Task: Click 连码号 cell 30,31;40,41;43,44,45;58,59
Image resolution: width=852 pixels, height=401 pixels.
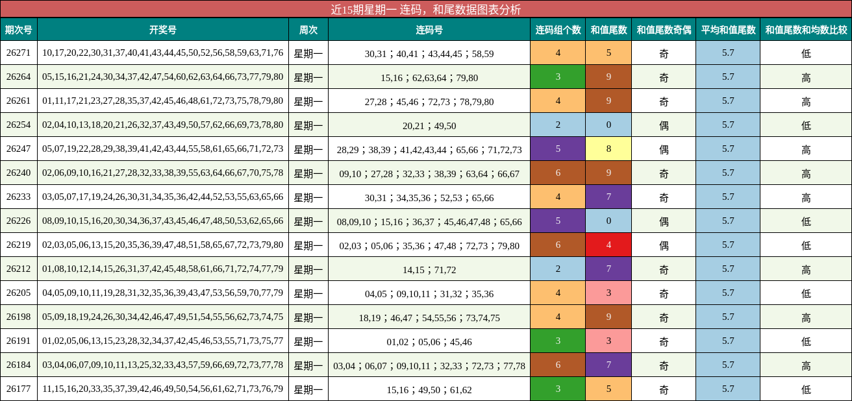Action: tap(429, 53)
